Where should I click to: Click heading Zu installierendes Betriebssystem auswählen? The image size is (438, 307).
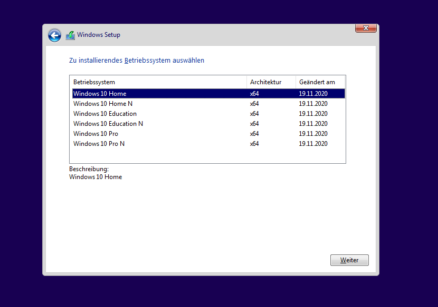[x=137, y=61]
